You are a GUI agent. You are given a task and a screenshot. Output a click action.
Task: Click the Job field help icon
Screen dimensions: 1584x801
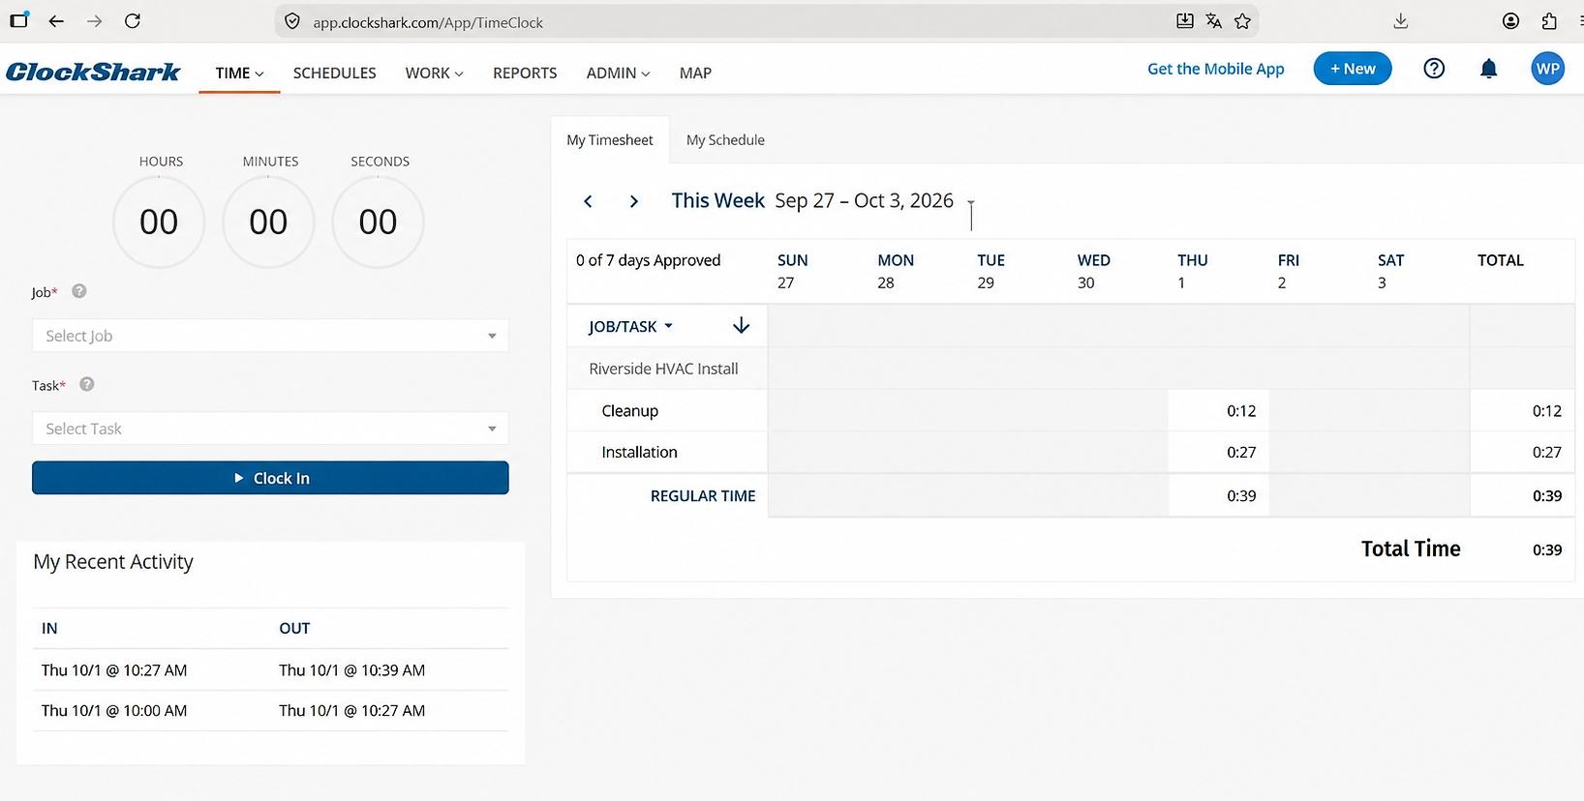79,291
